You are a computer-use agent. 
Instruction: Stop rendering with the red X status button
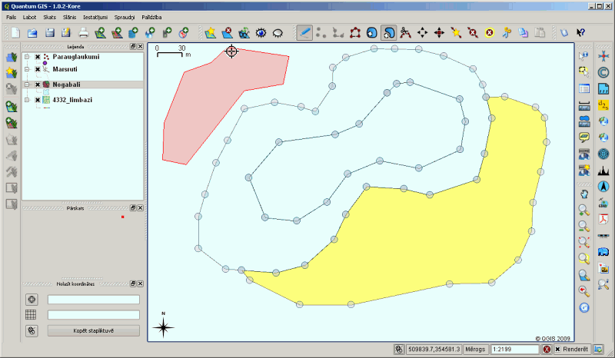(x=547, y=350)
